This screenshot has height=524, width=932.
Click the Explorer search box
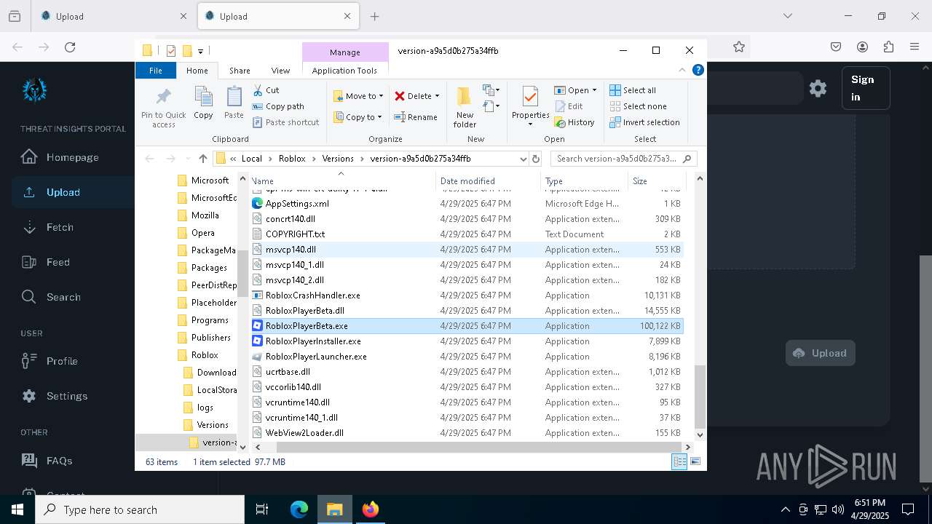click(624, 159)
